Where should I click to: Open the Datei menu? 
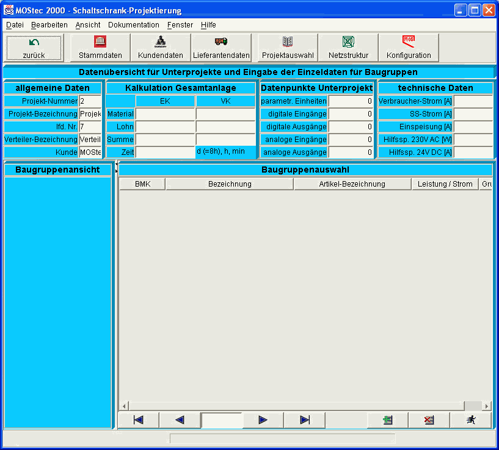coord(15,25)
